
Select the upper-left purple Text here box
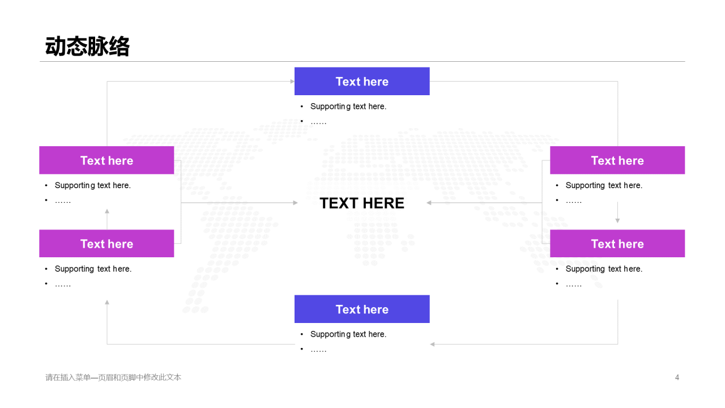coord(106,160)
